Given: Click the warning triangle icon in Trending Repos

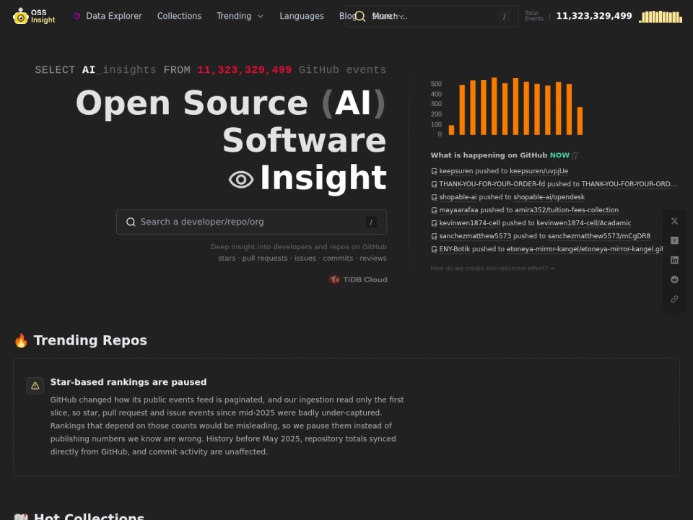Looking at the screenshot, I should [x=35, y=386].
